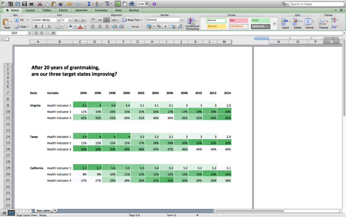This screenshot has height=217, width=346.
Task: Expand the Fill options dropdown
Action: (28, 20)
